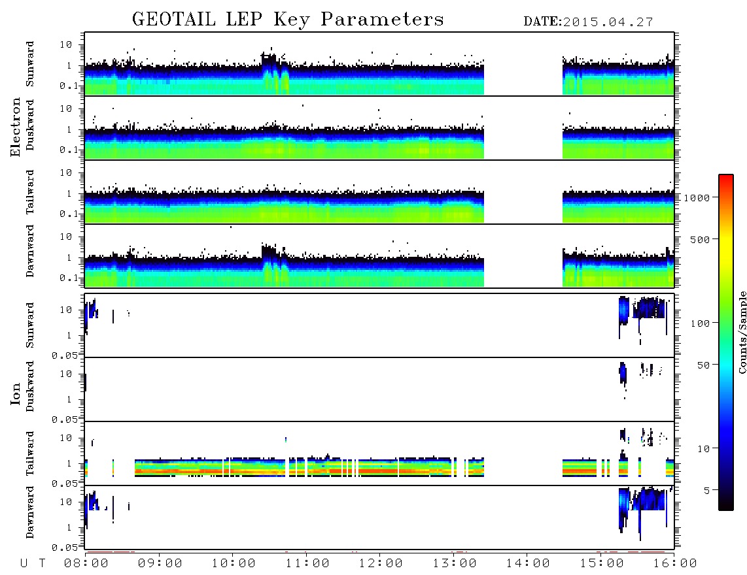747x575 pixels.
Task: Click the vertical Ion group label
Action: (x=16, y=394)
